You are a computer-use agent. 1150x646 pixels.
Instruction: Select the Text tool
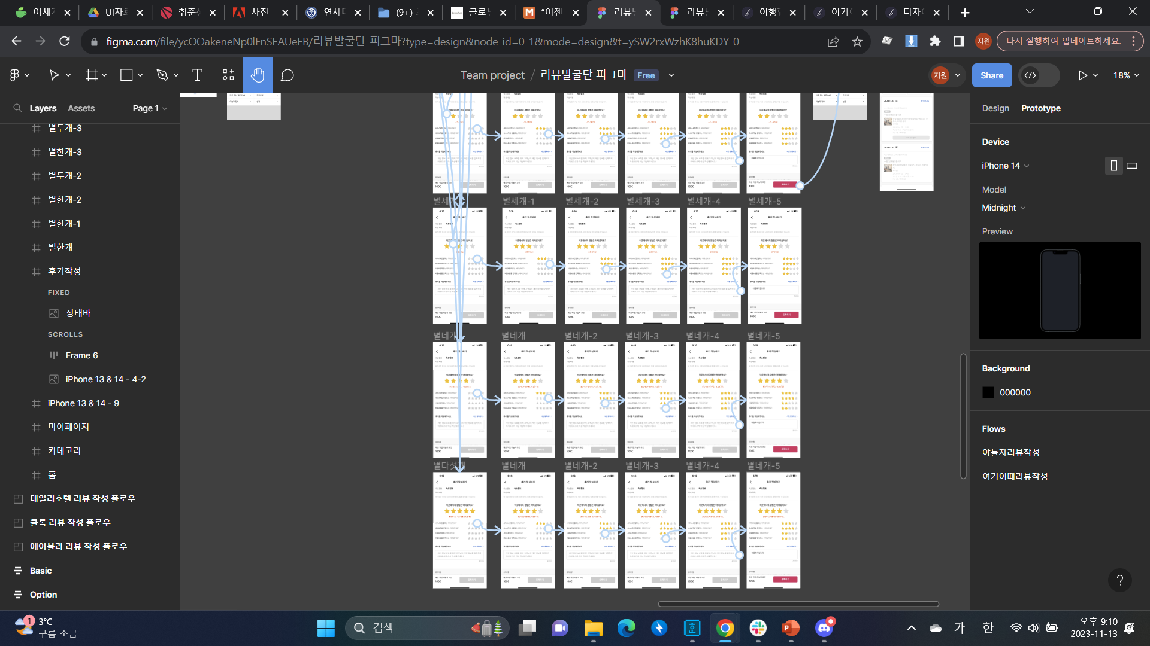(197, 75)
